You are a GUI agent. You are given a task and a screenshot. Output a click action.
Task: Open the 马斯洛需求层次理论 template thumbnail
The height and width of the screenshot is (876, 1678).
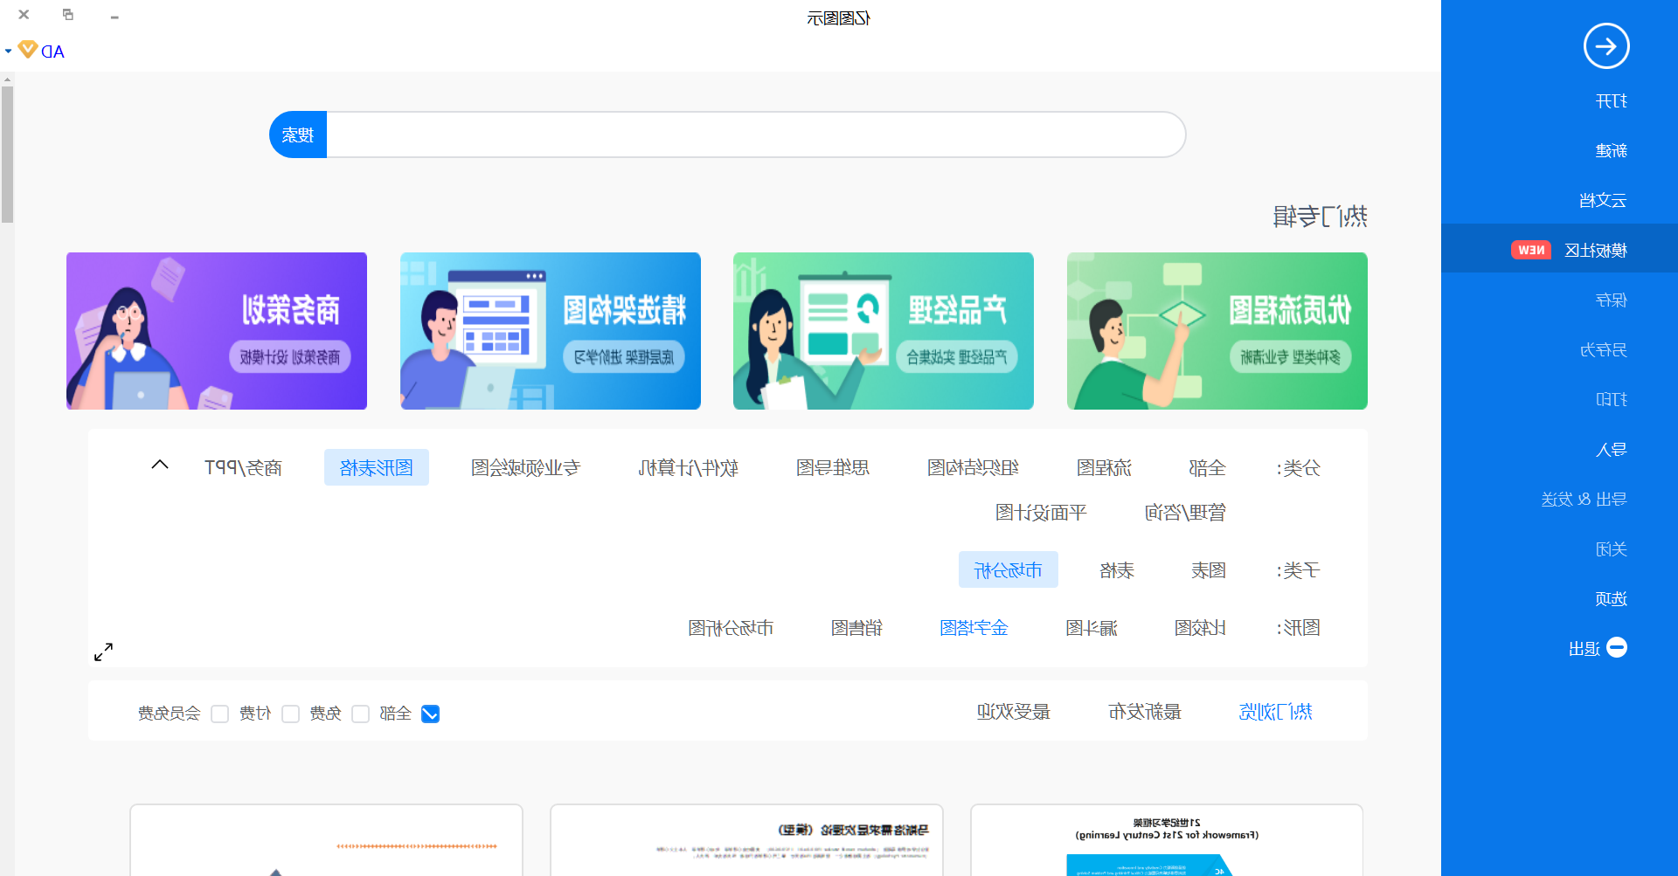coord(746,840)
